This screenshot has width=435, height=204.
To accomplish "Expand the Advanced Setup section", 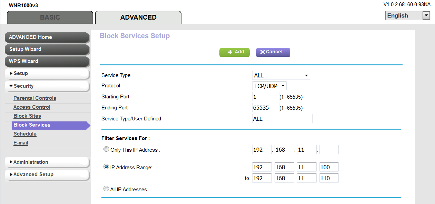I will coord(47,174).
